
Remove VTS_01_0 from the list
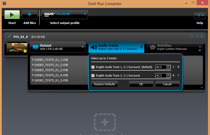click(x=202, y=37)
